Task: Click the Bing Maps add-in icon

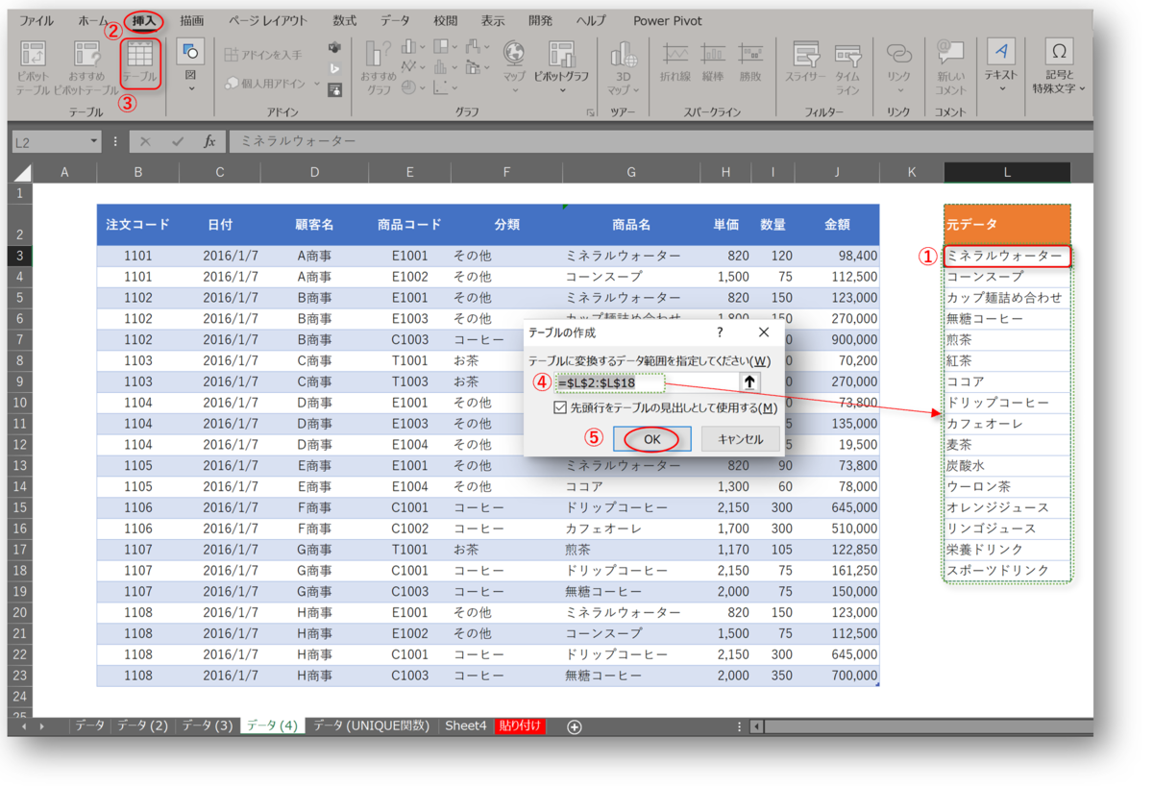Action: tap(334, 68)
